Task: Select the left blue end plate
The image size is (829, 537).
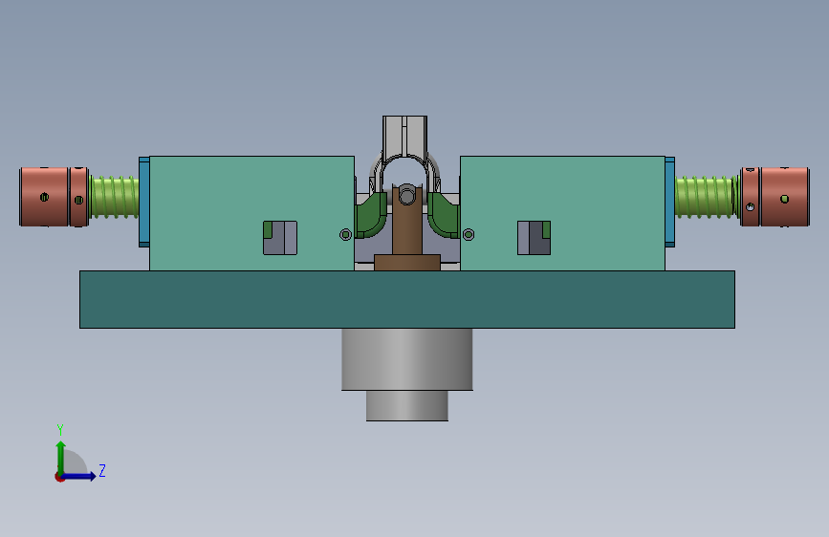Action: coord(143,202)
